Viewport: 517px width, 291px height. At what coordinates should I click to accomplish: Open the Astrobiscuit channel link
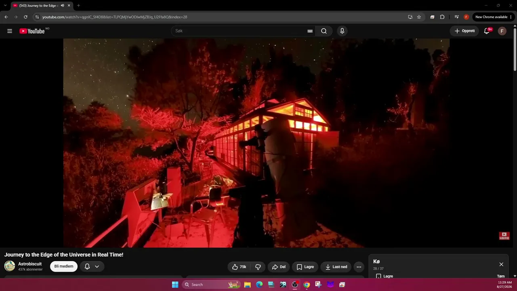click(30, 264)
